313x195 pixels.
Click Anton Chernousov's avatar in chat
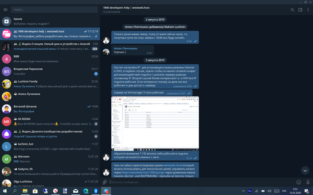pos(106,52)
